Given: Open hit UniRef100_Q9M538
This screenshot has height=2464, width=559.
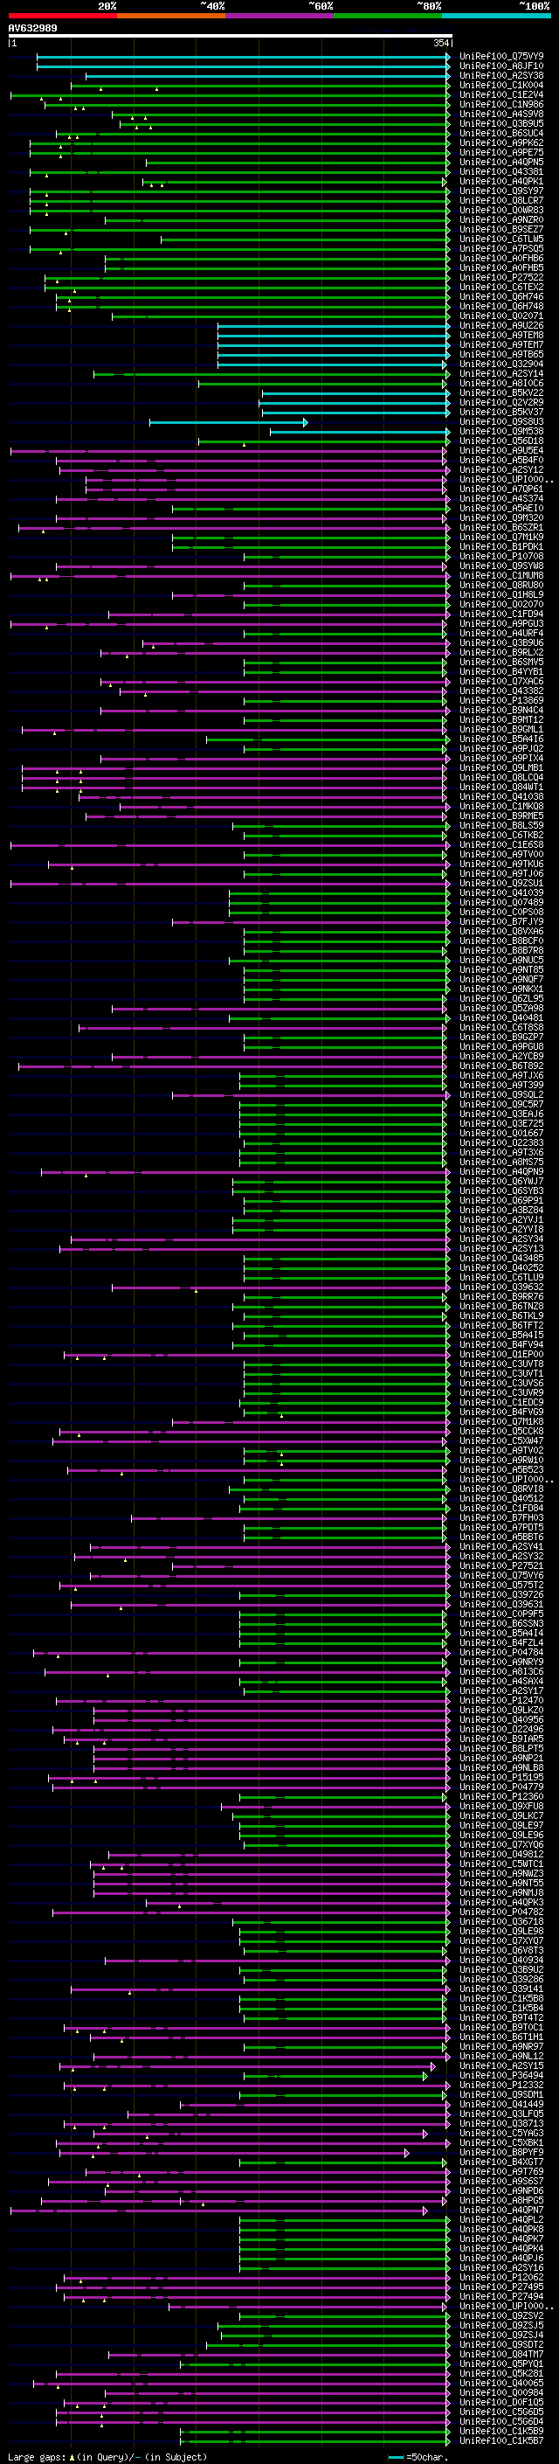Looking at the screenshot, I should point(501,432).
